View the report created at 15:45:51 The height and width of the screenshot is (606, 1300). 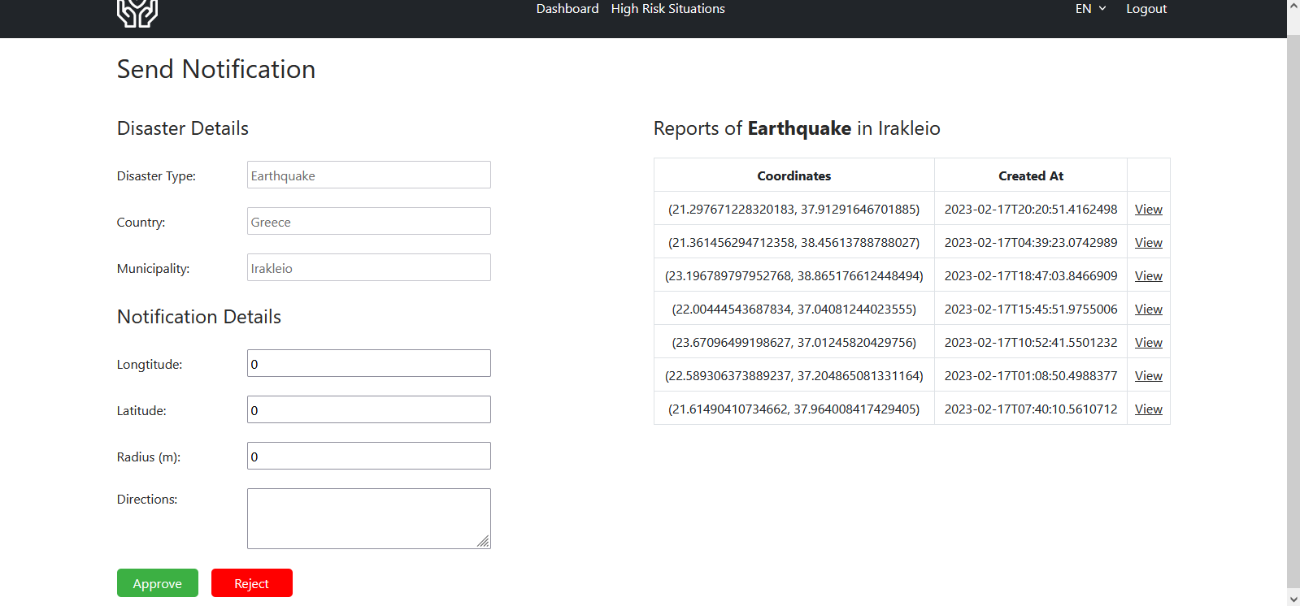pyautogui.click(x=1148, y=309)
